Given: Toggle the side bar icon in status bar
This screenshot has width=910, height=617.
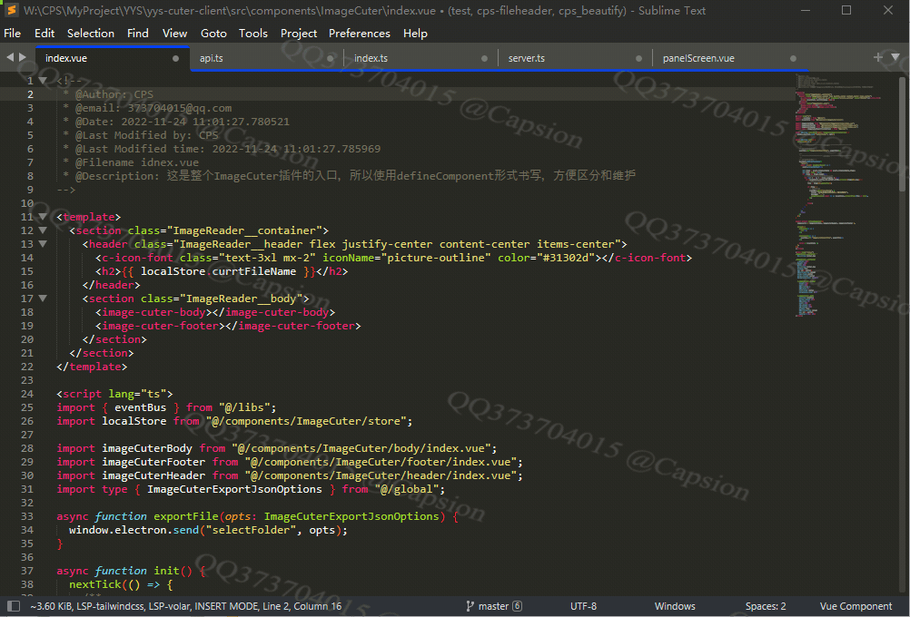Looking at the screenshot, I should (x=14, y=606).
